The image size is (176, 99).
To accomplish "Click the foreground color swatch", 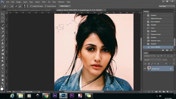I will coord(2,89).
